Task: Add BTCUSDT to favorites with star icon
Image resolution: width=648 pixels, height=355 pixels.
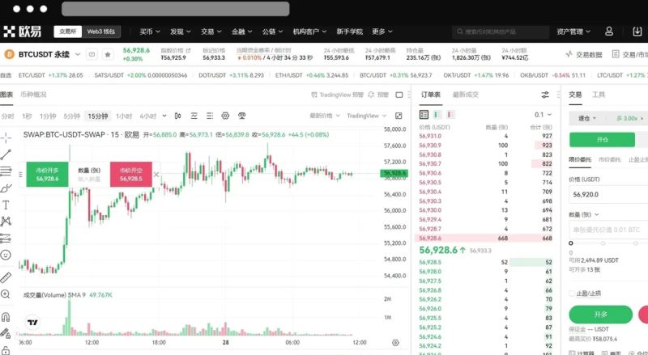Action: tap(108, 54)
